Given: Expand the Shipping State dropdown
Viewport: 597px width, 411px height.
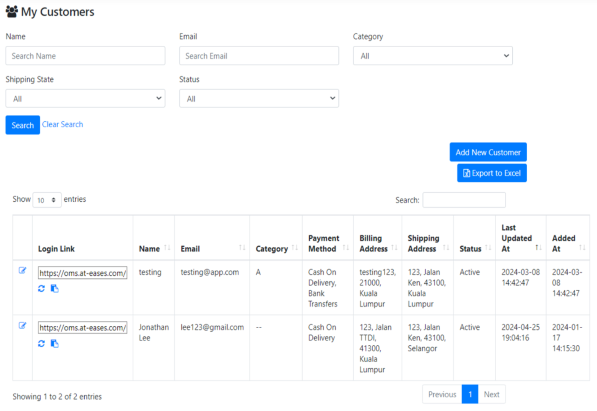Looking at the screenshot, I should (85, 99).
